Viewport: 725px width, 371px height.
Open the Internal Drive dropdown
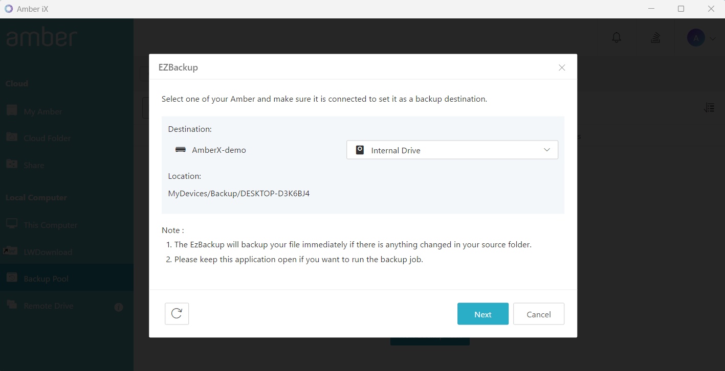coord(452,150)
